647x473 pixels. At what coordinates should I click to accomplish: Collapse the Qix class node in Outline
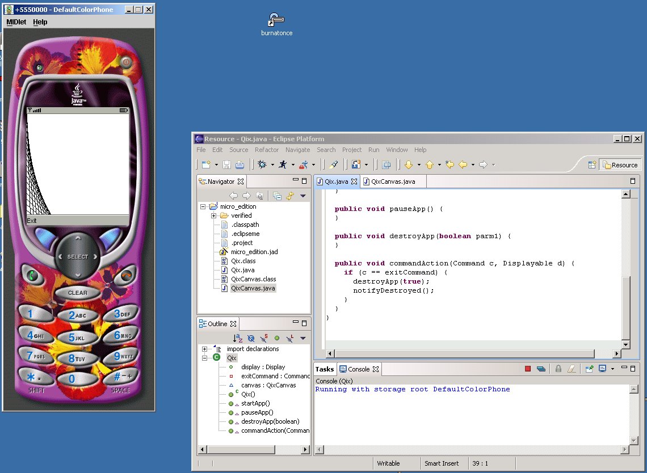coord(204,358)
